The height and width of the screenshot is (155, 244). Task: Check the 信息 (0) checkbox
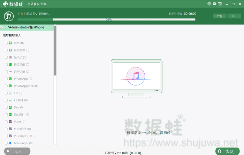pos(6,43)
